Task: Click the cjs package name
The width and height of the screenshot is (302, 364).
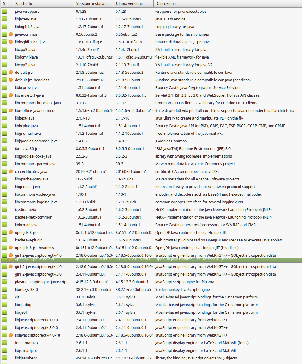Action: (17, 297)
